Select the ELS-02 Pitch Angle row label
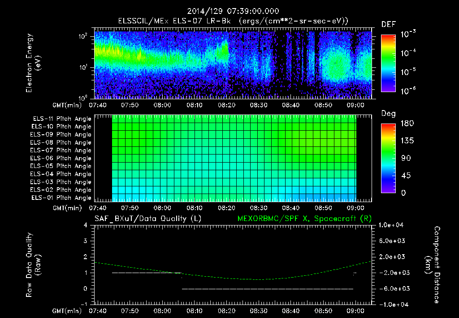The height and width of the screenshot is (318, 459). click(61, 190)
